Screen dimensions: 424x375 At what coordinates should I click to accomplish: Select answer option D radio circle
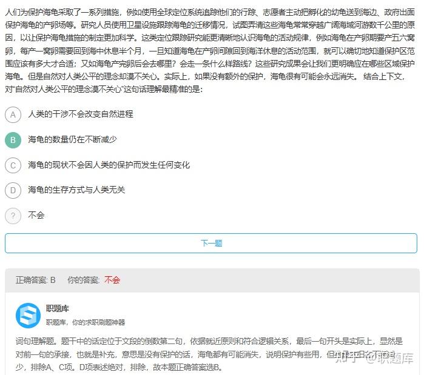click(x=13, y=190)
